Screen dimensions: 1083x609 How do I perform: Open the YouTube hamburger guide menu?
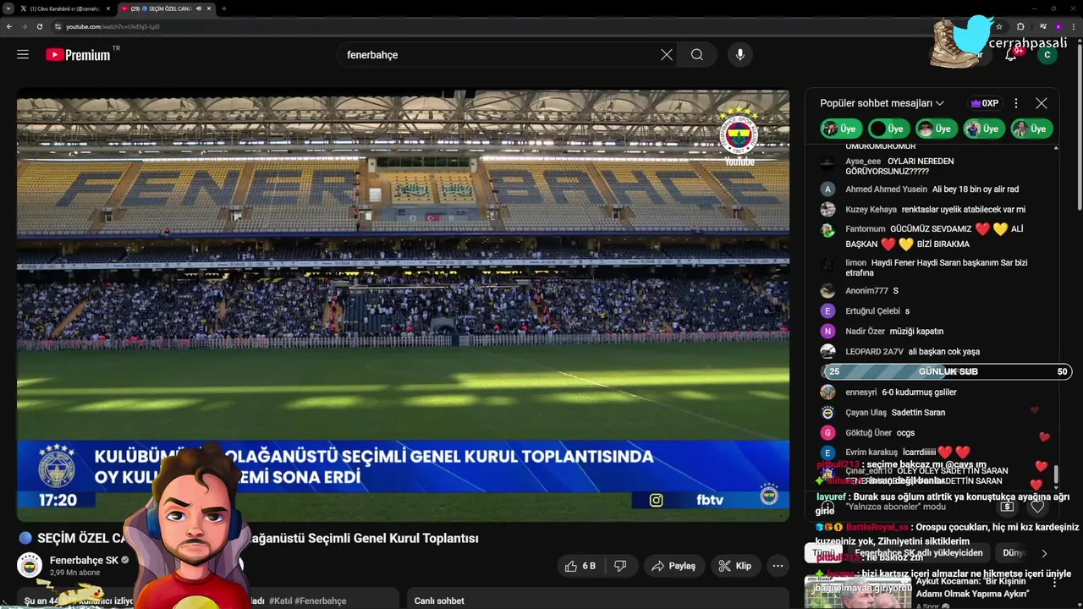[x=23, y=54]
